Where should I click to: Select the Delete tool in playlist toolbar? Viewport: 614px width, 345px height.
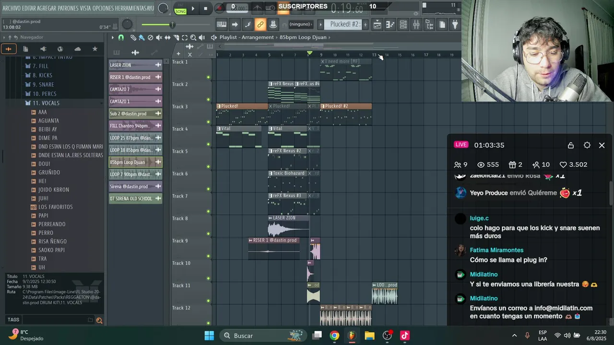pos(150,37)
